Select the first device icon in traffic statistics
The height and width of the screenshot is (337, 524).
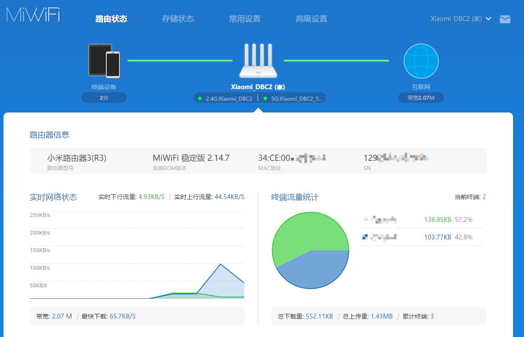[365, 219]
